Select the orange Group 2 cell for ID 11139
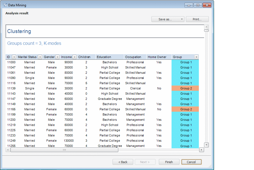254x170 pixels. [185, 88]
